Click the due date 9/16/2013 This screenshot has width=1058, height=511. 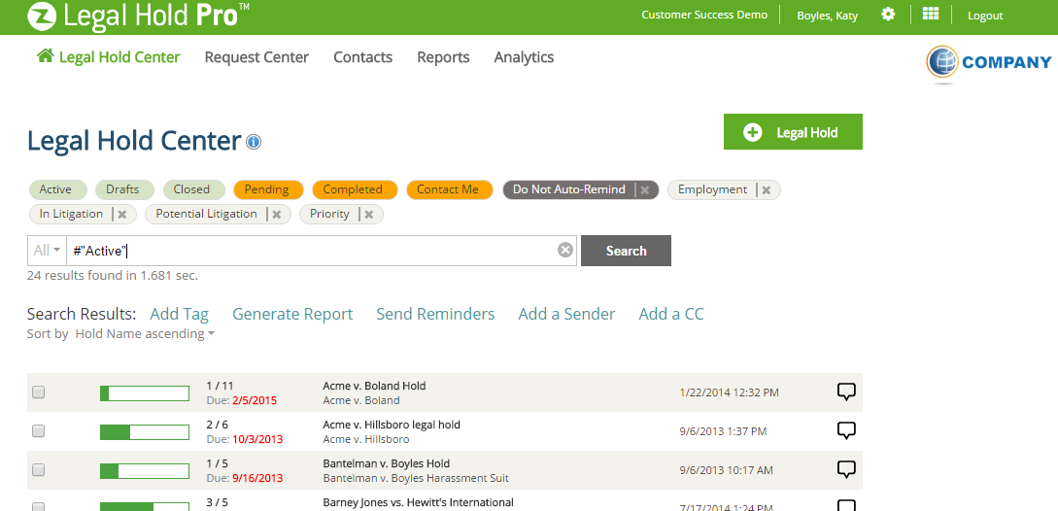coord(257,479)
